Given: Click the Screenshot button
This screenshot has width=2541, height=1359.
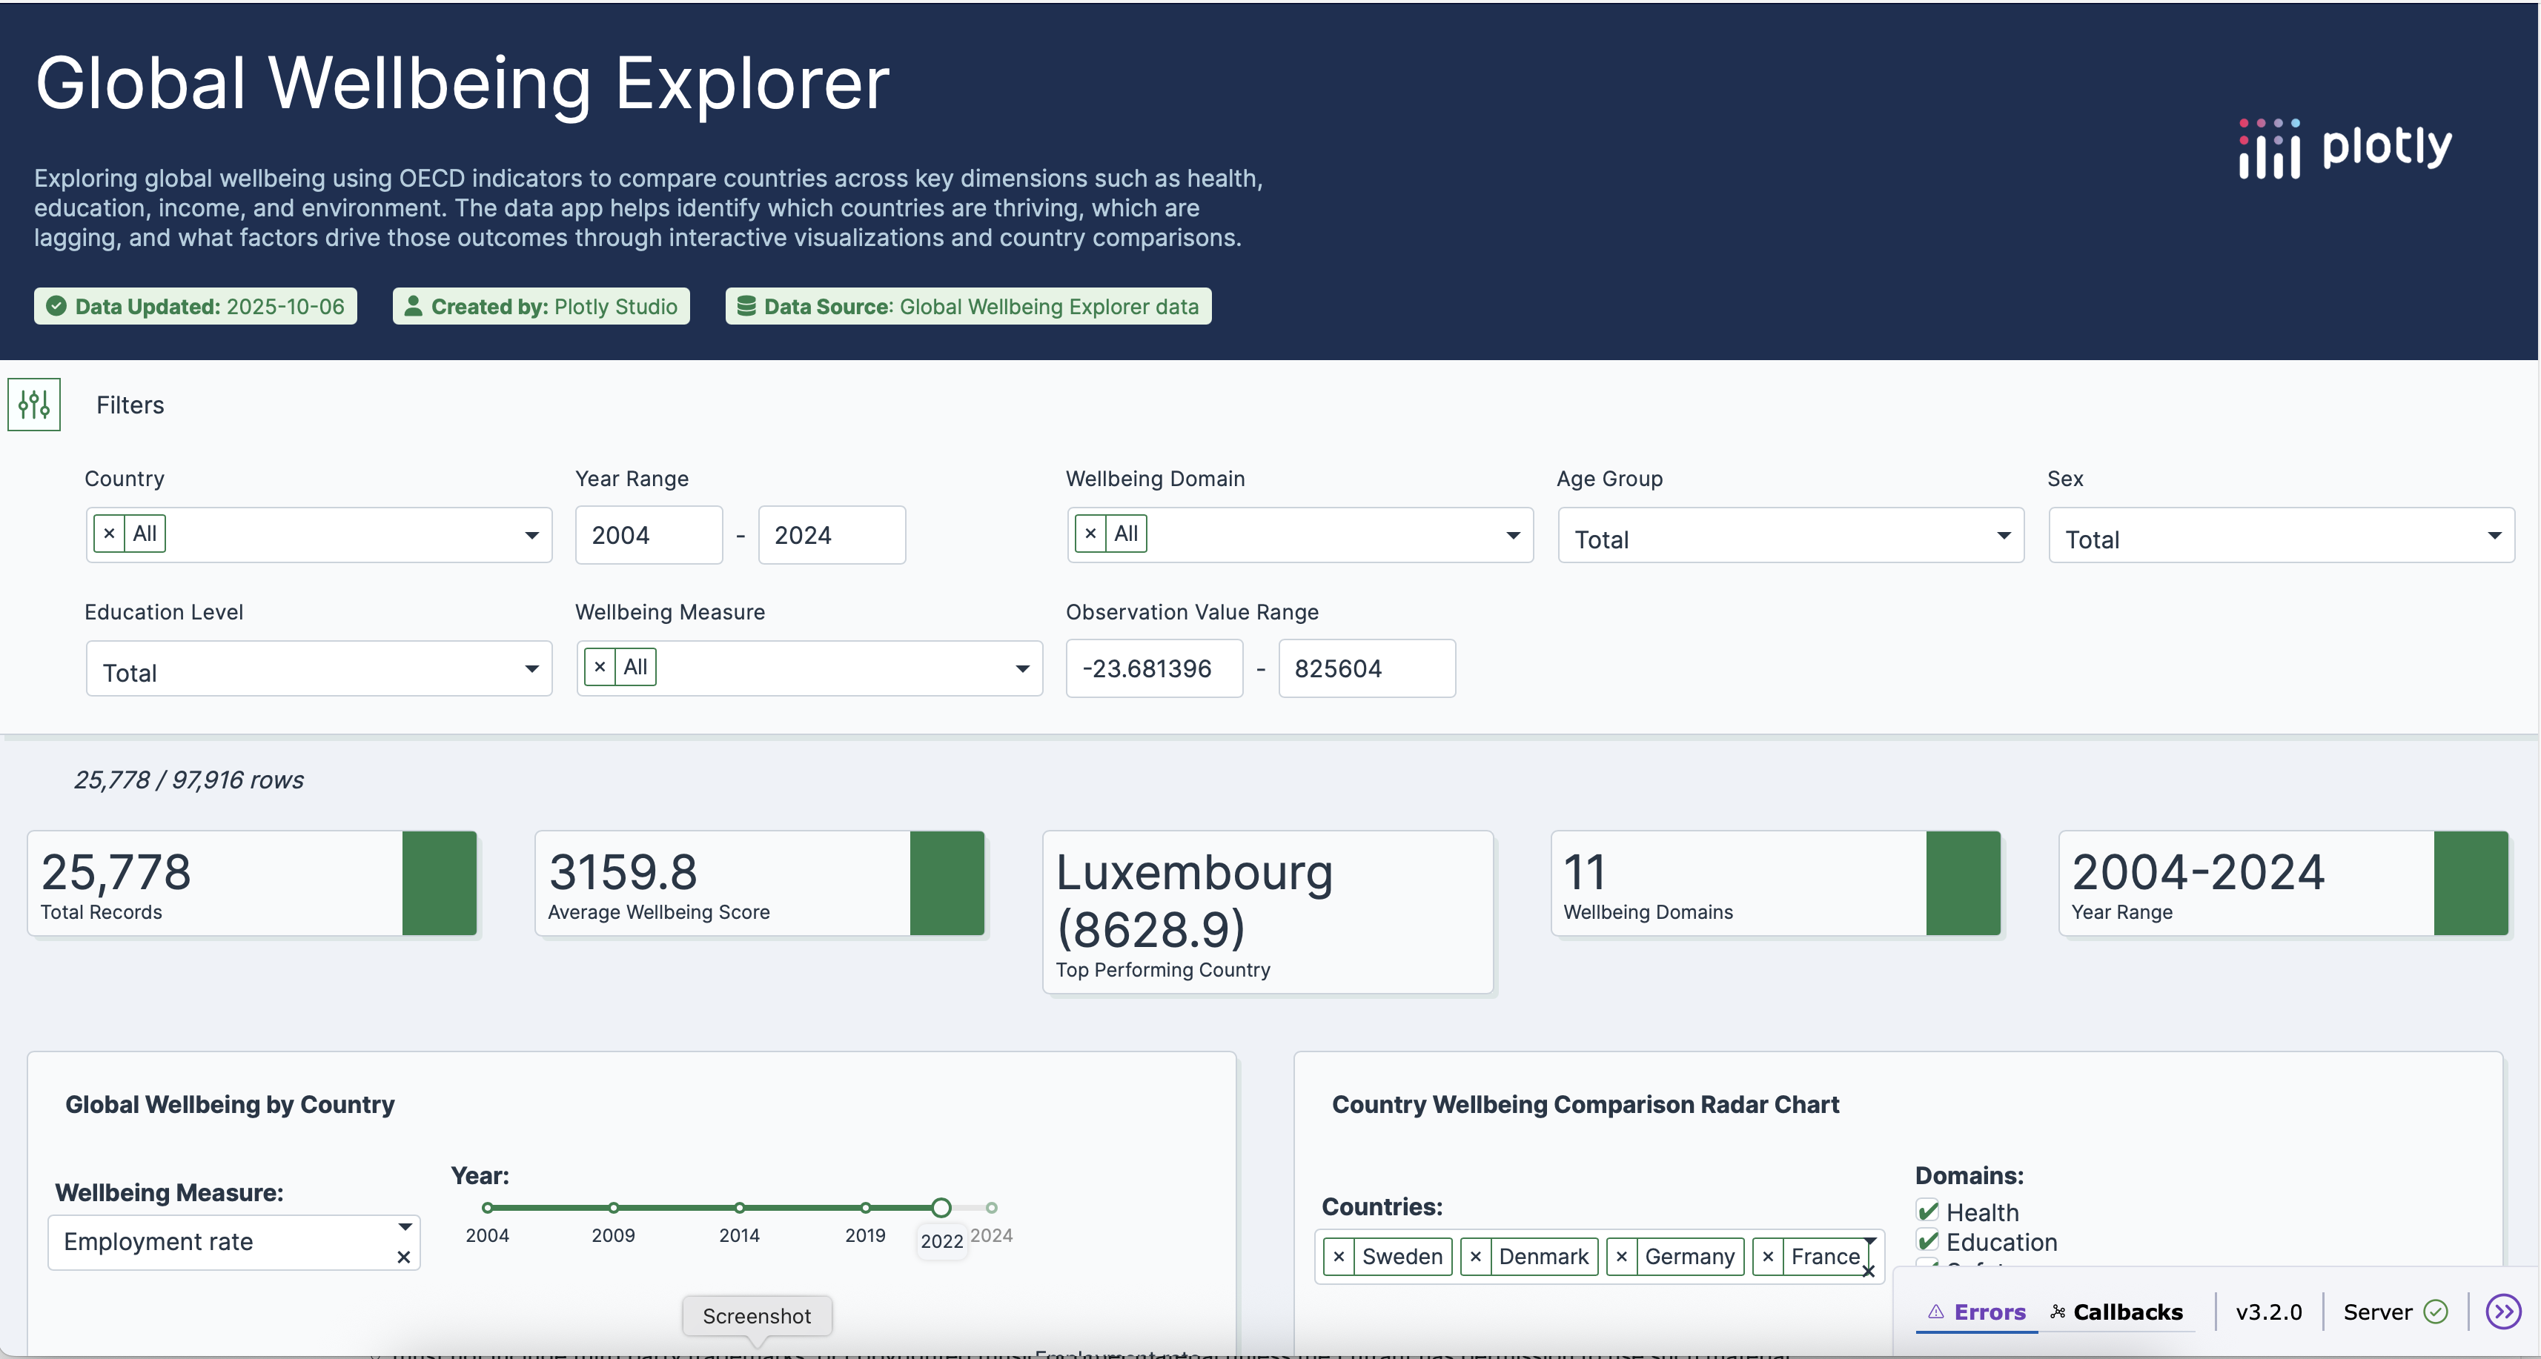Looking at the screenshot, I should click(x=757, y=1315).
